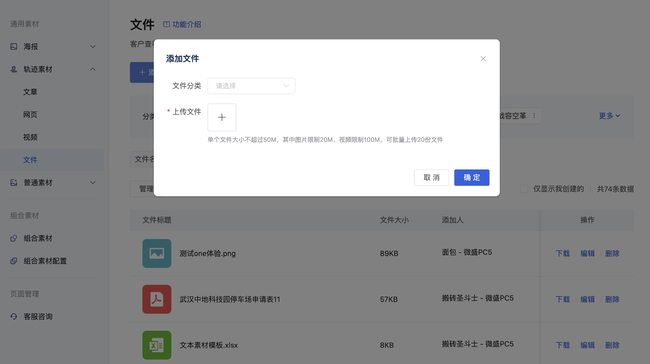Click the 确定 button
The height and width of the screenshot is (364, 650).
coord(472,178)
